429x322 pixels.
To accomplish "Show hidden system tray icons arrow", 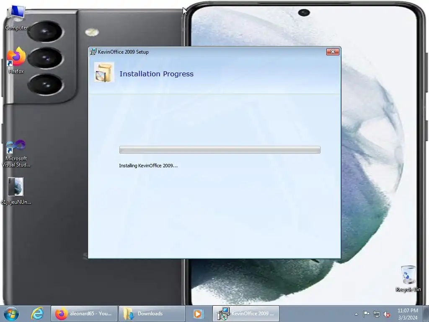I will click(356, 314).
